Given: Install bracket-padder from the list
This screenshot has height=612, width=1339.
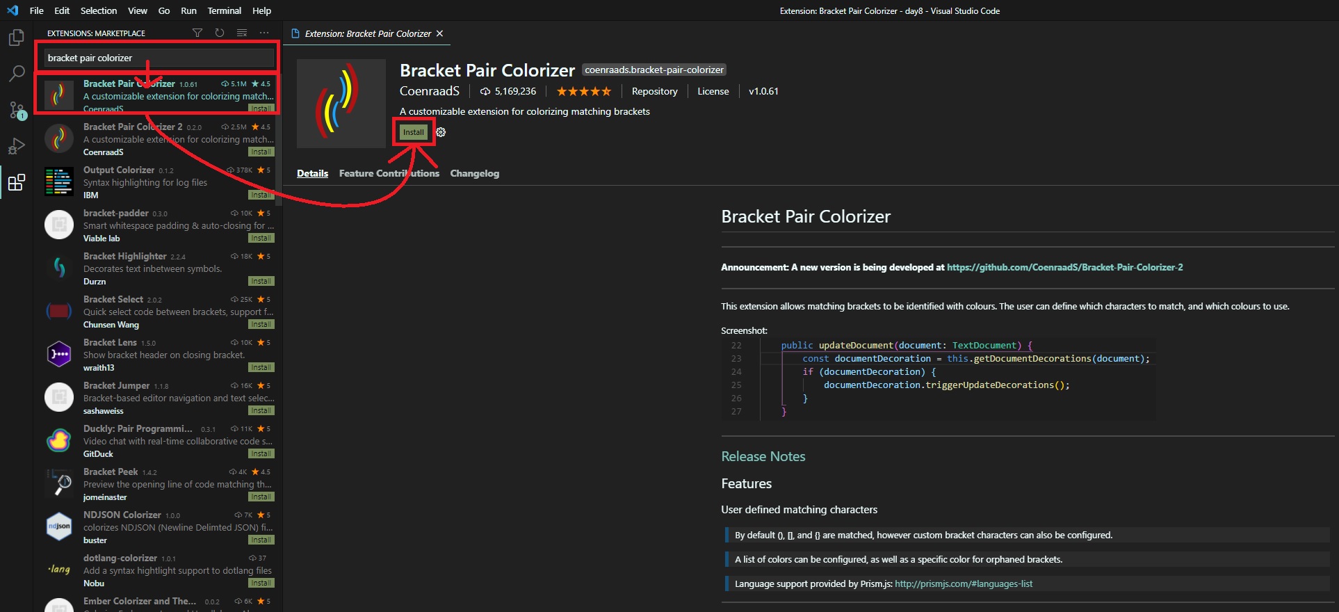Looking at the screenshot, I should click(x=261, y=239).
